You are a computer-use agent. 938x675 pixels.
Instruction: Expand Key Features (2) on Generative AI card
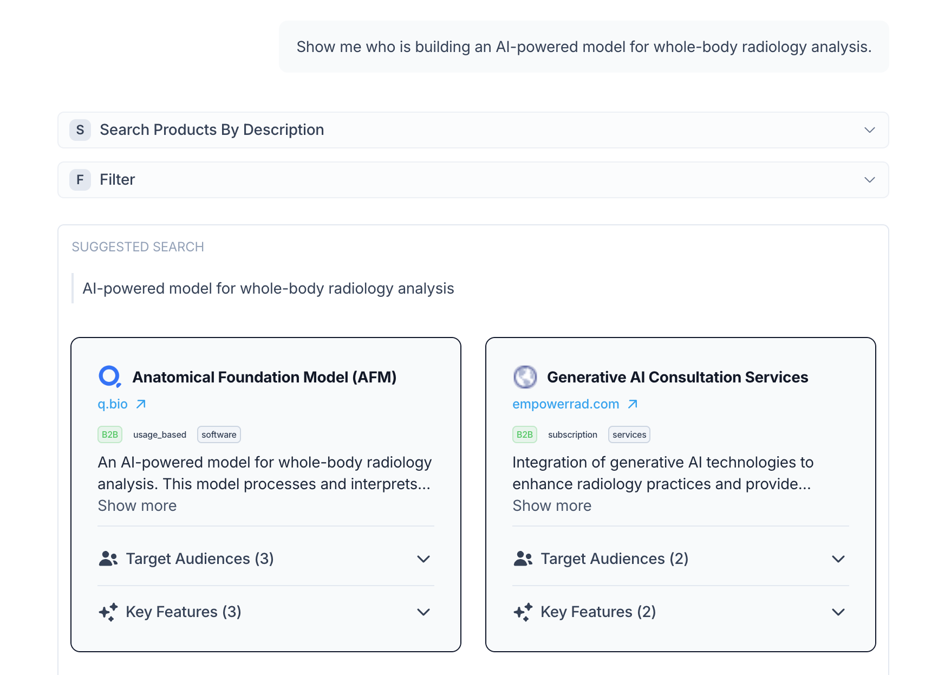838,612
